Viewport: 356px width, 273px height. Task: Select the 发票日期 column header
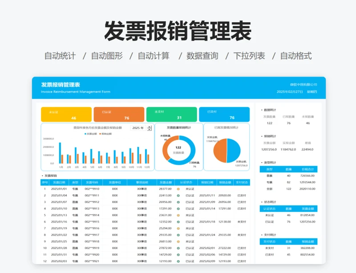click(x=59, y=182)
